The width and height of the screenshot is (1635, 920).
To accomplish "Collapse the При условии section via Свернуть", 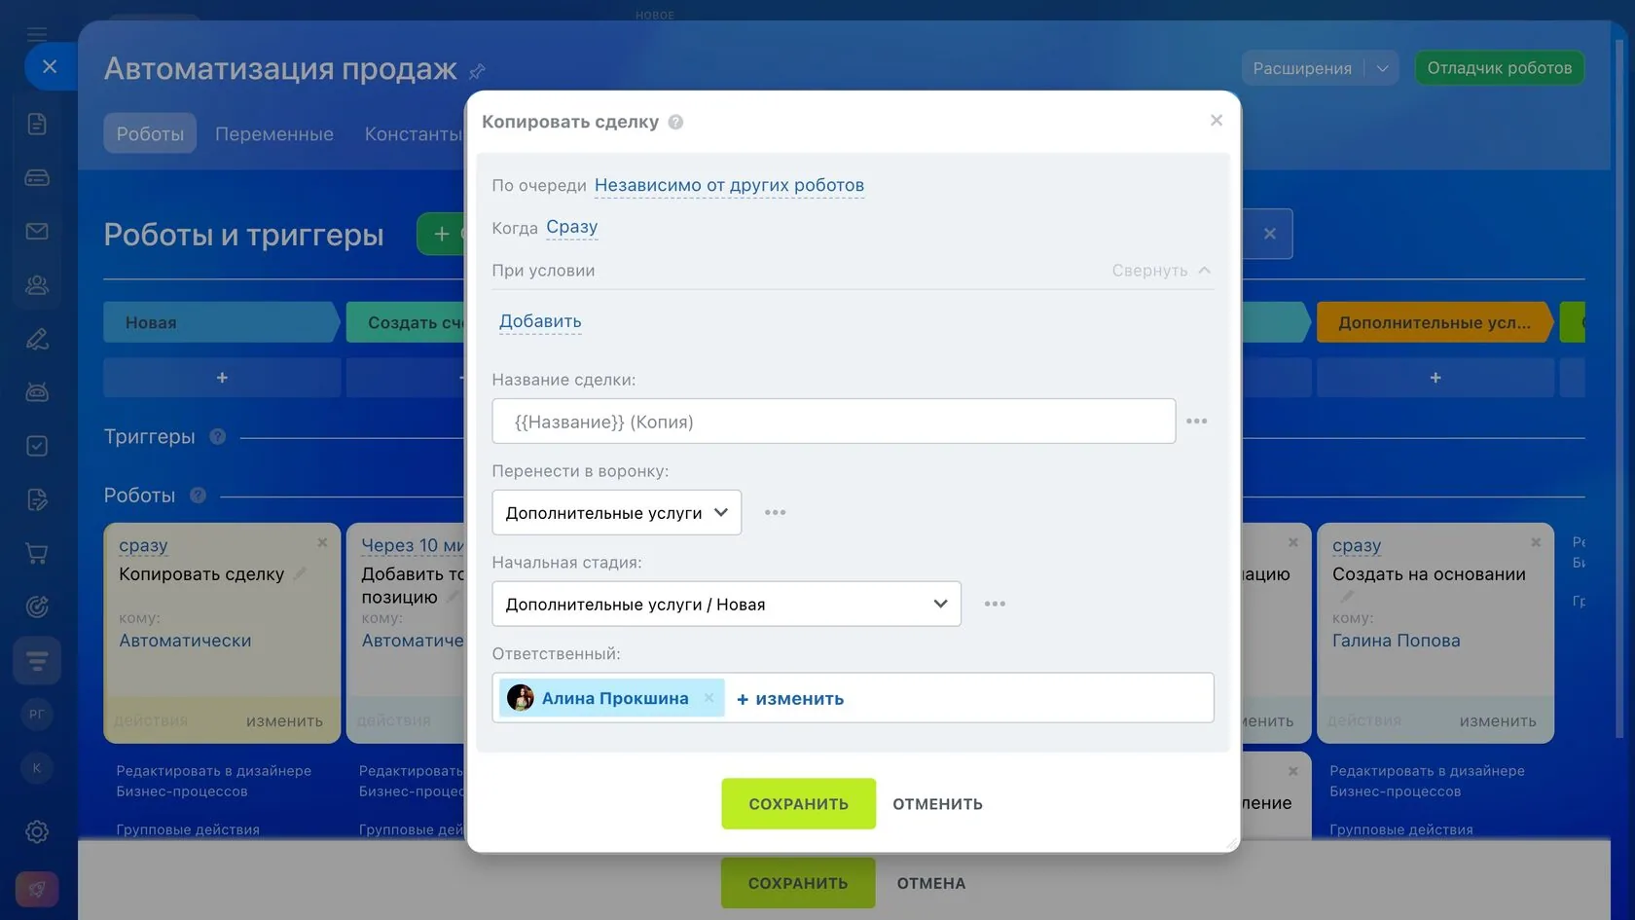I will [1161, 271].
